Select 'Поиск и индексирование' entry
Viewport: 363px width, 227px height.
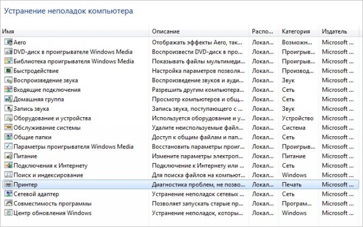click(x=48, y=175)
